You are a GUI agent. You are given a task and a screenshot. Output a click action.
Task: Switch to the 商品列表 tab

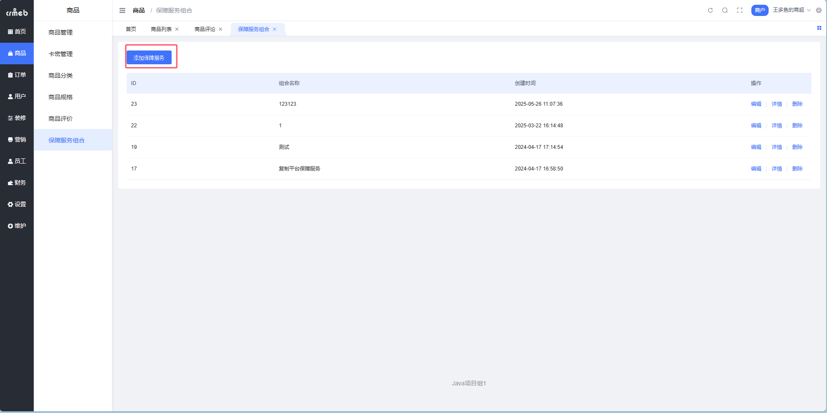[x=161, y=29]
